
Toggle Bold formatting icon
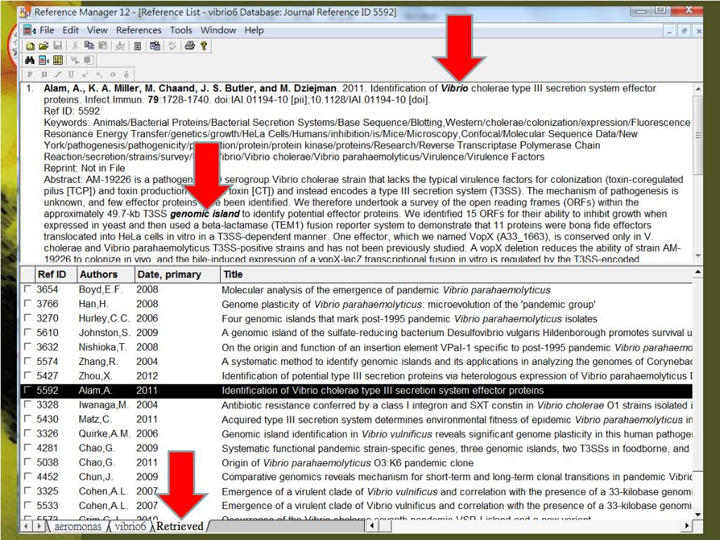pyautogui.click(x=44, y=75)
